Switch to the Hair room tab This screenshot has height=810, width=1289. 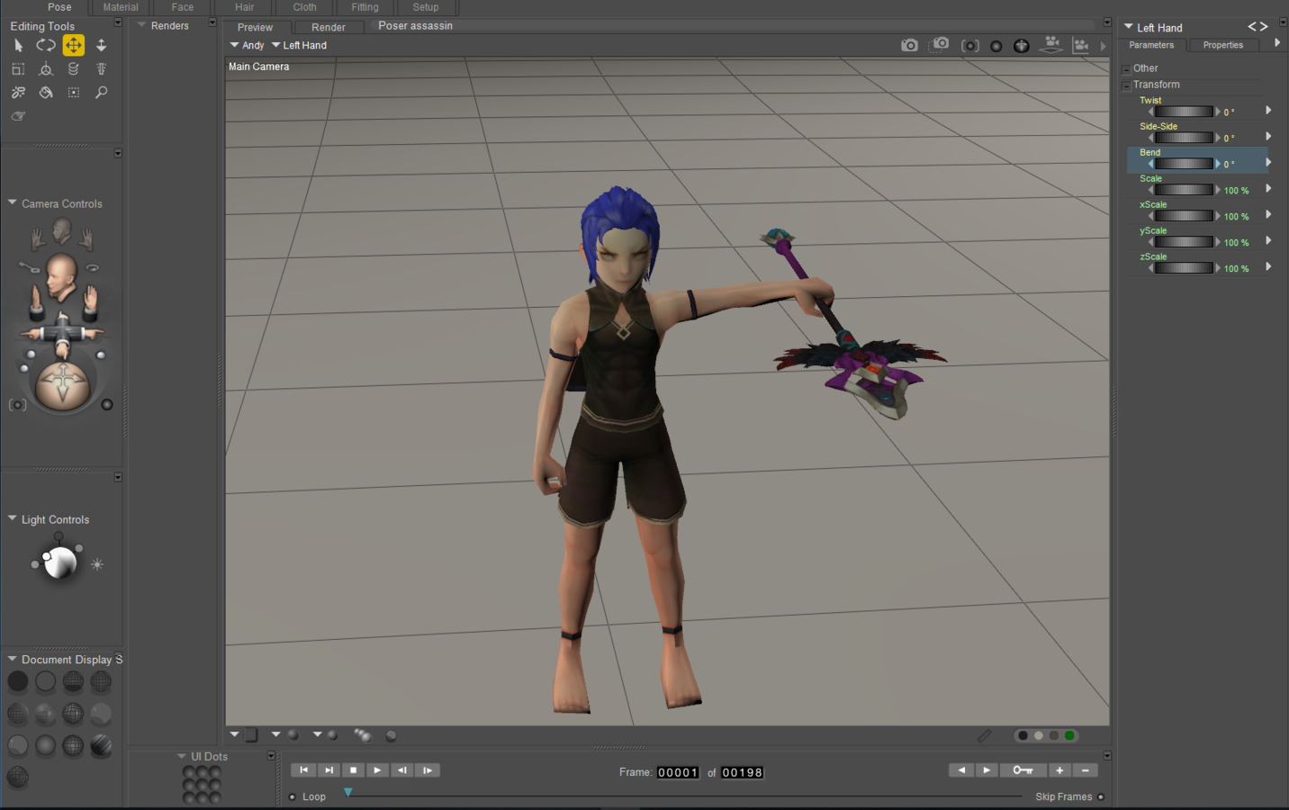pyautogui.click(x=245, y=7)
